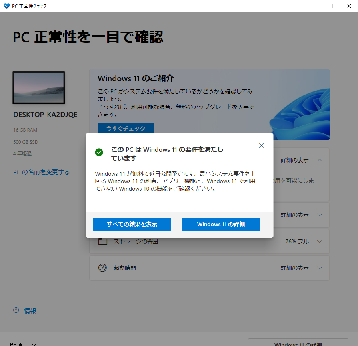Click the gauge icon beside 起動時間
Image resolution: width=358 pixels, height=346 pixels.
tap(103, 268)
